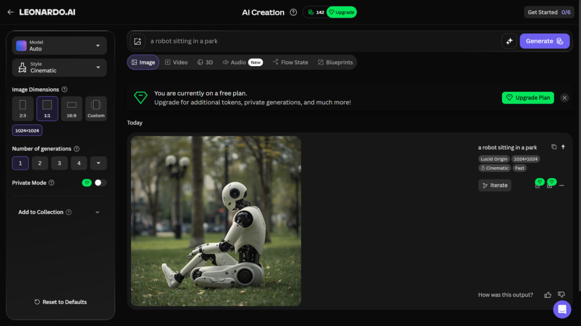Open Private Mode help icon
The width and height of the screenshot is (581, 326).
pyautogui.click(x=52, y=183)
